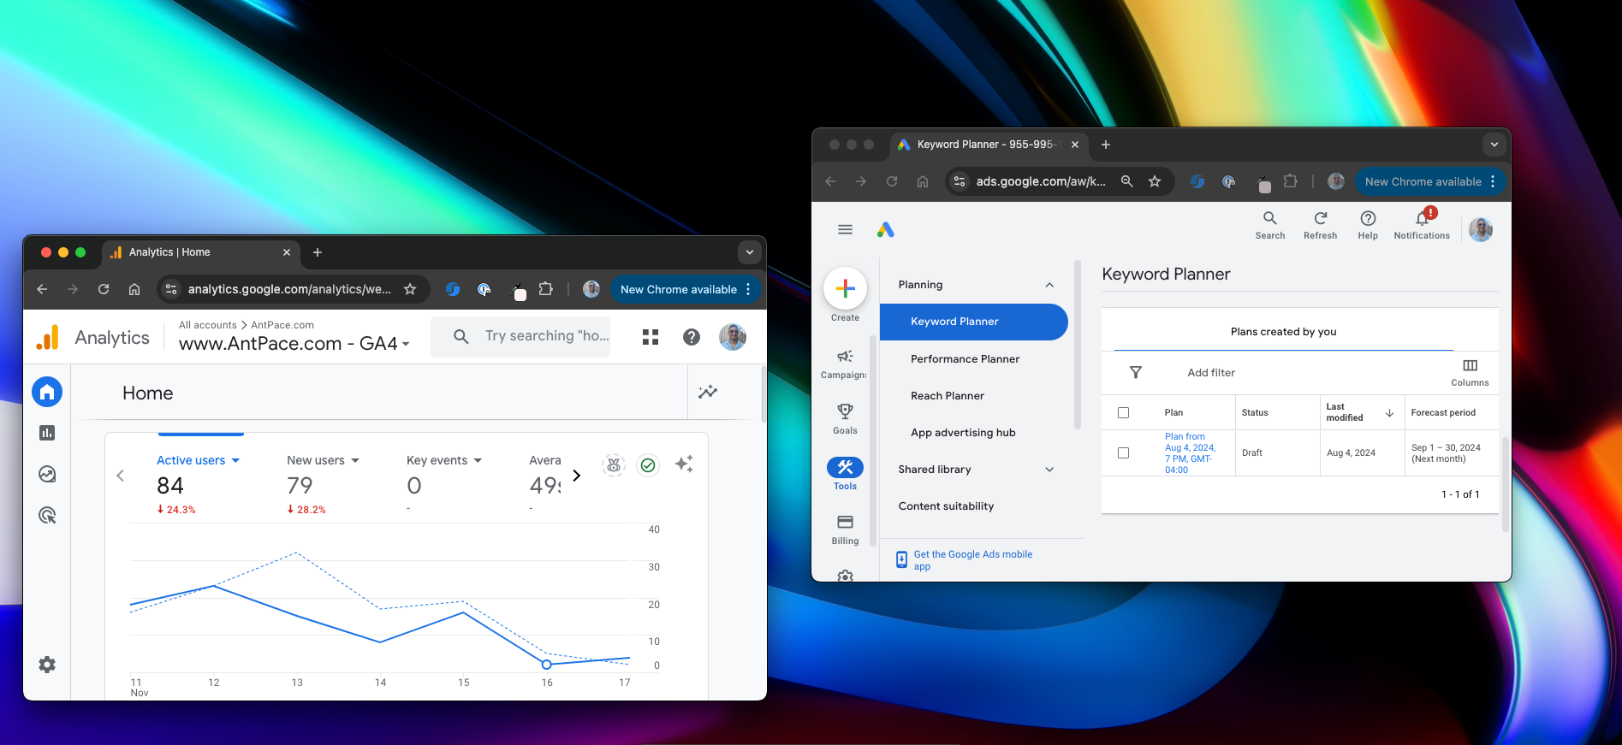Click Analytics search field Try searching
The width and height of the screenshot is (1622, 745).
[520, 336]
